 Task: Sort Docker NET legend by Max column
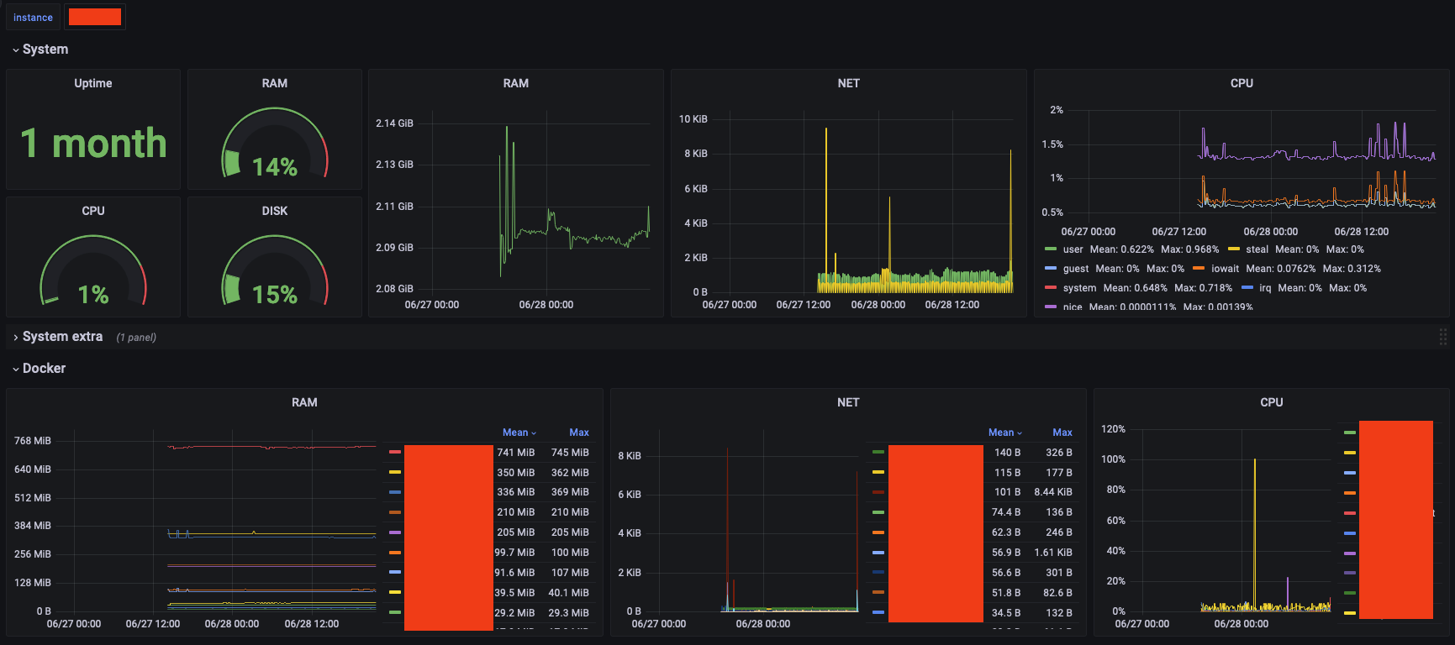pos(1062,433)
